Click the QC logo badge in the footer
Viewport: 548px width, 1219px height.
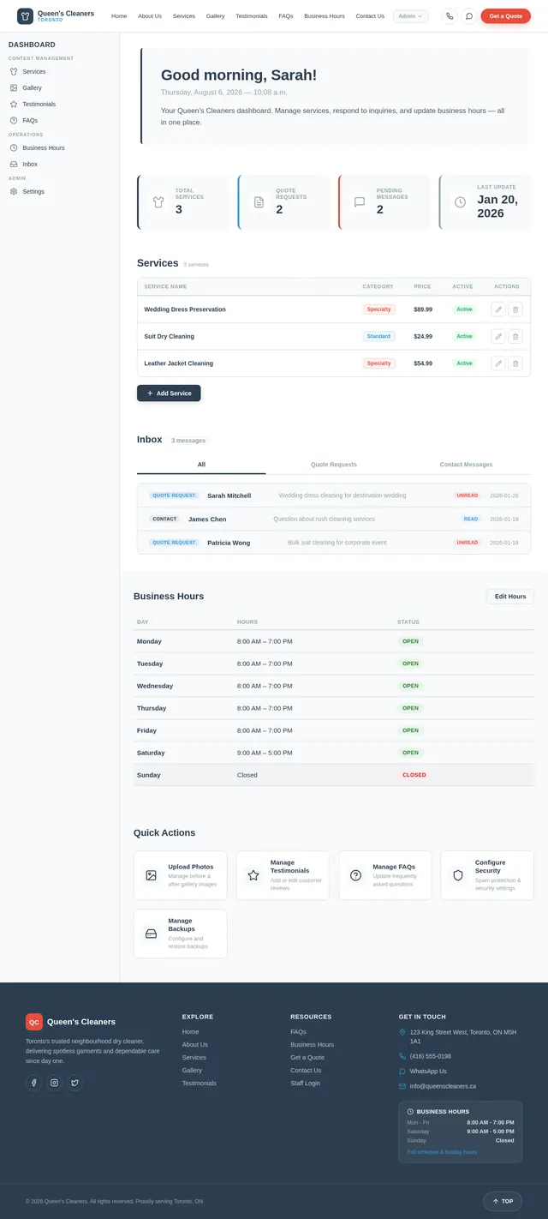pos(33,1022)
